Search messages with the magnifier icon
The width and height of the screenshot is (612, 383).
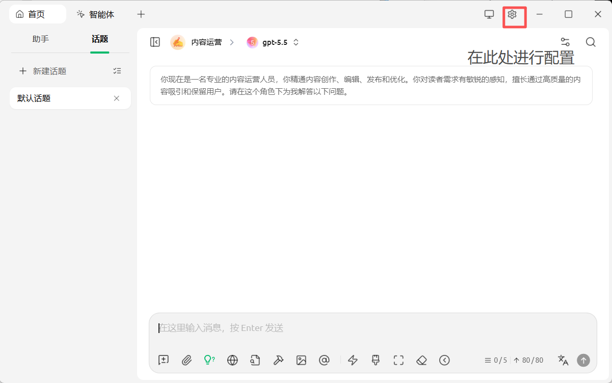[591, 42]
